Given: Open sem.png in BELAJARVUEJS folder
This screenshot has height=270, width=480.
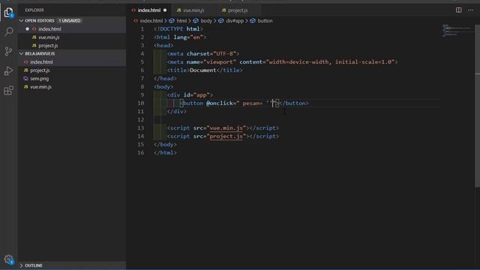Looking at the screenshot, I should [39, 78].
